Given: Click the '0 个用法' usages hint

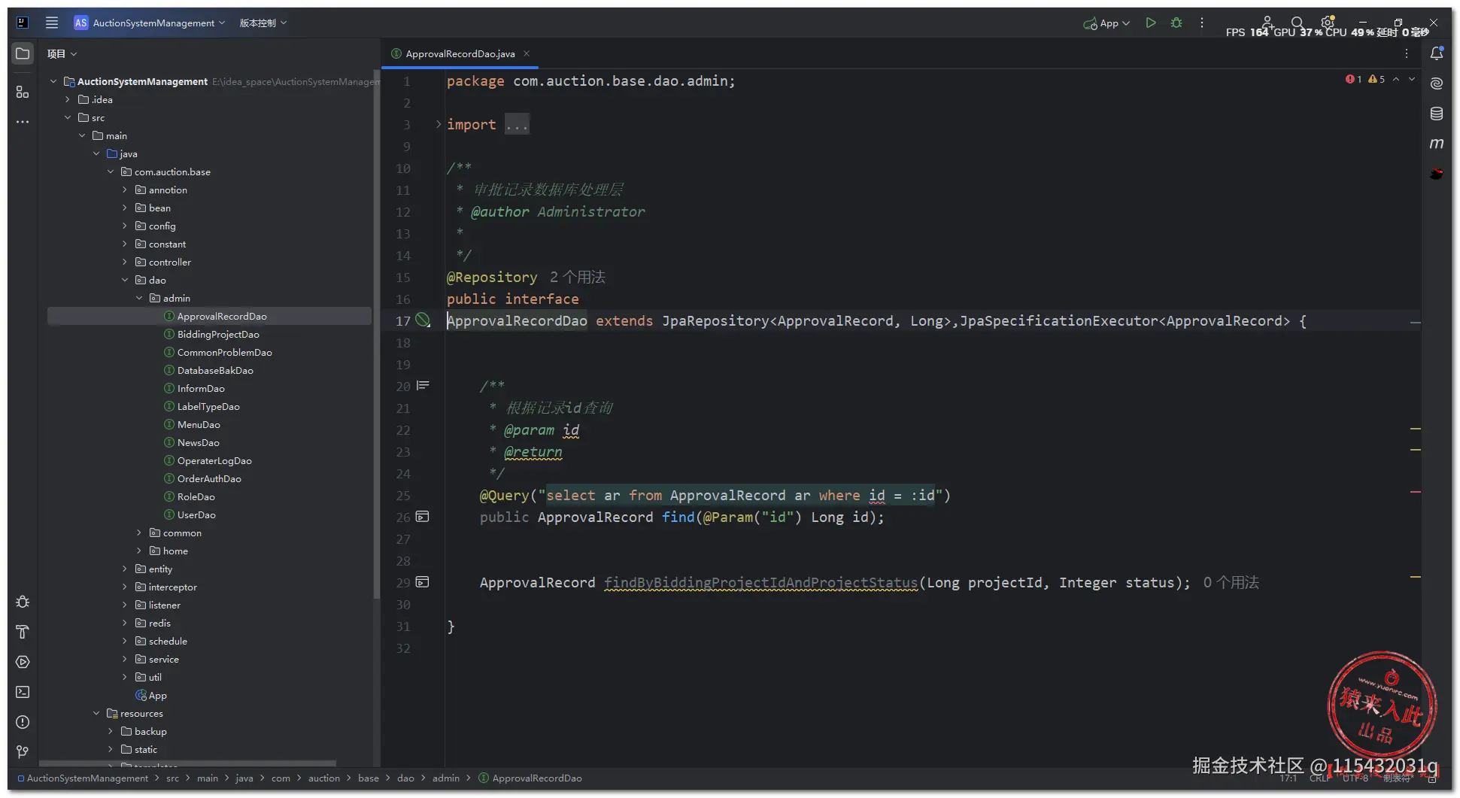Looking at the screenshot, I should point(1231,582).
